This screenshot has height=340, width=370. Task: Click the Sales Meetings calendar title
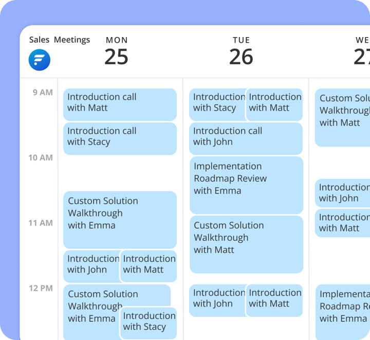coord(59,40)
